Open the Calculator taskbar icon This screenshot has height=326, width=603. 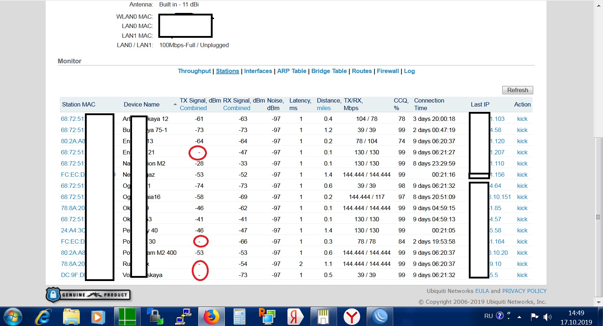tap(239, 317)
